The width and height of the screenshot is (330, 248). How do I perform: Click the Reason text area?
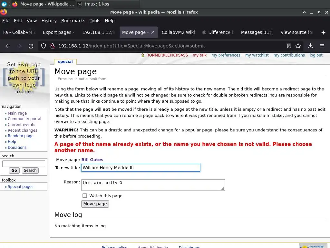[153, 185]
